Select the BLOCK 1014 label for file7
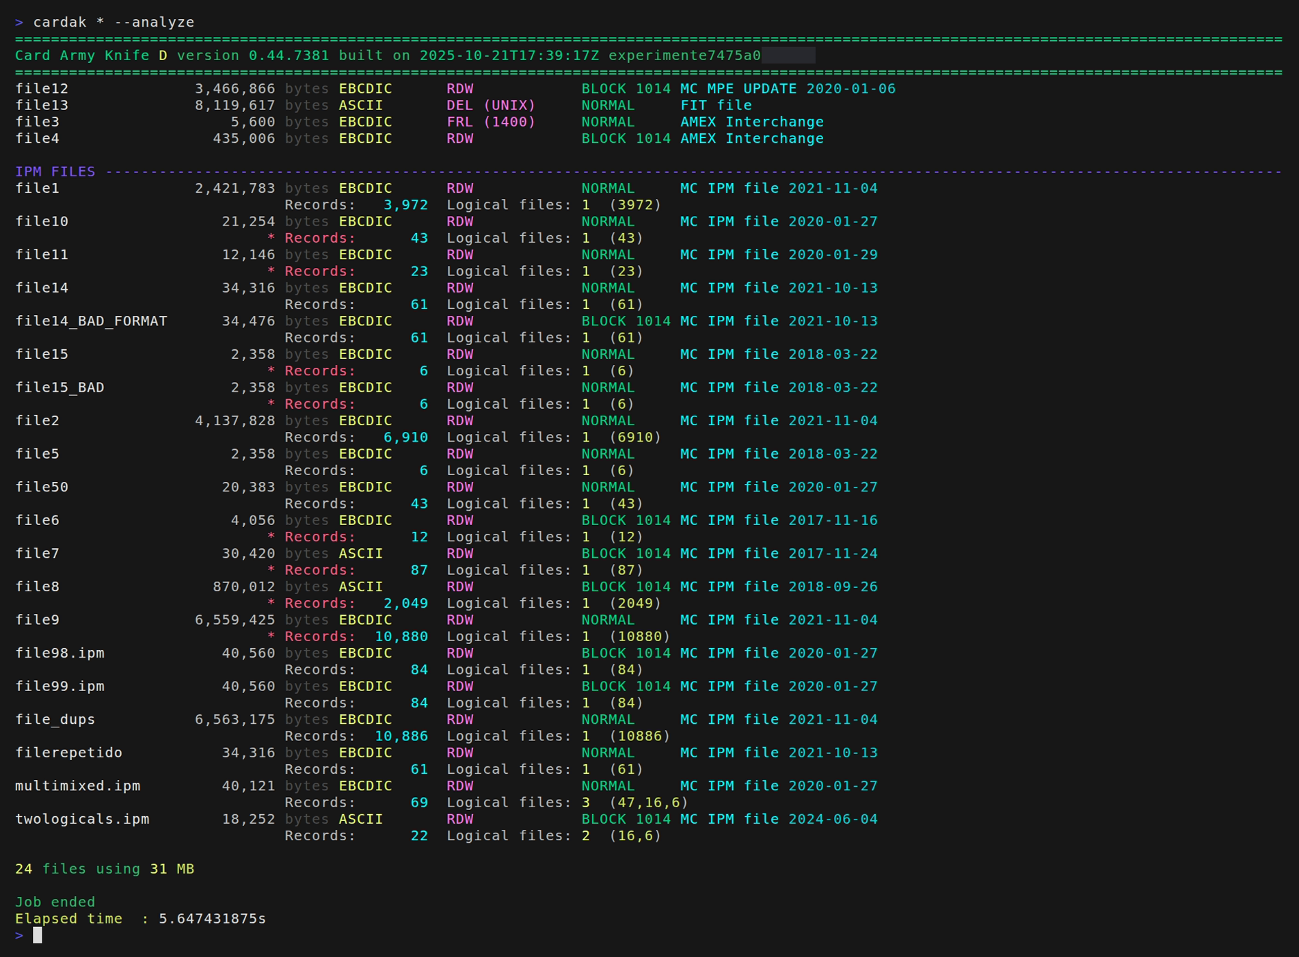The image size is (1299, 957). point(626,553)
